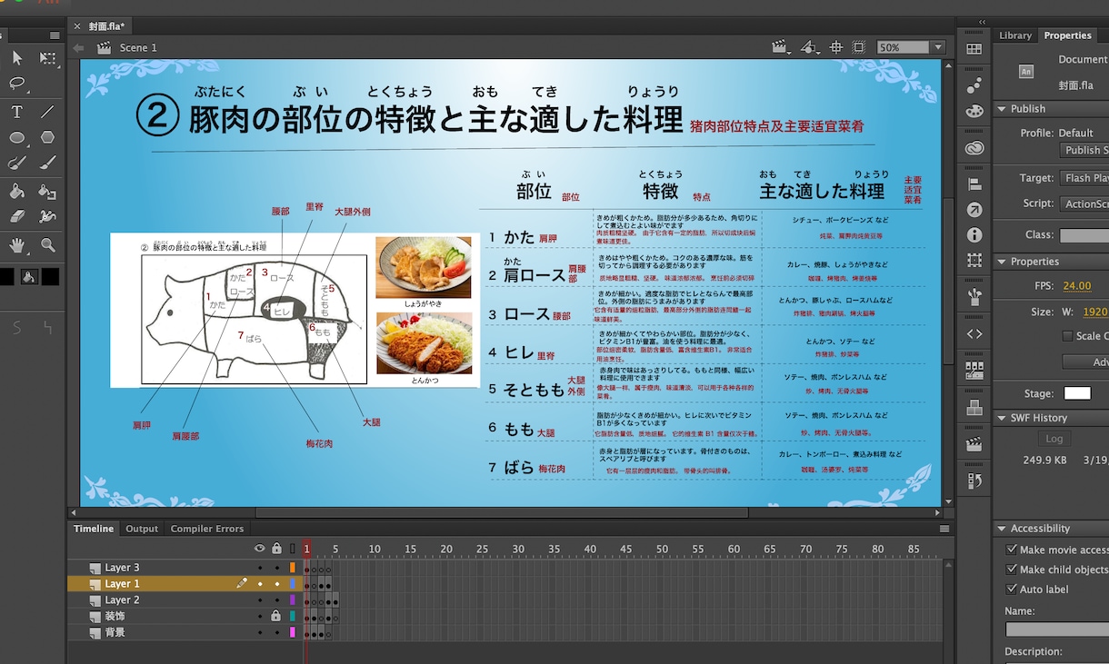
Task: Select the Text tool
Action: click(x=17, y=112)
